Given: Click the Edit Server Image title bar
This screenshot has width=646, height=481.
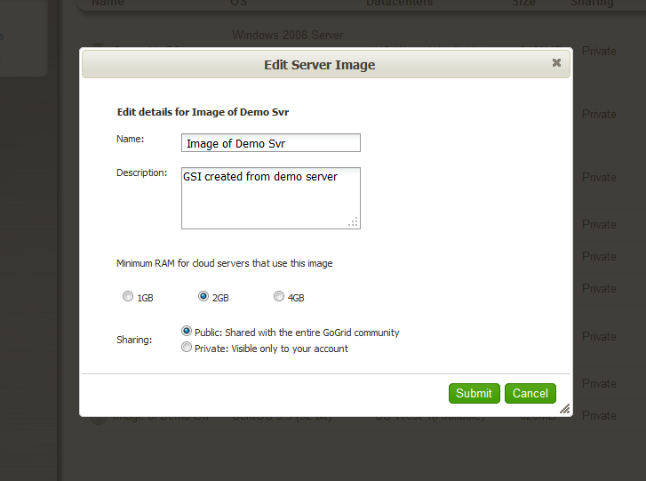Looking at the screenshot, I should coord(320,65).
